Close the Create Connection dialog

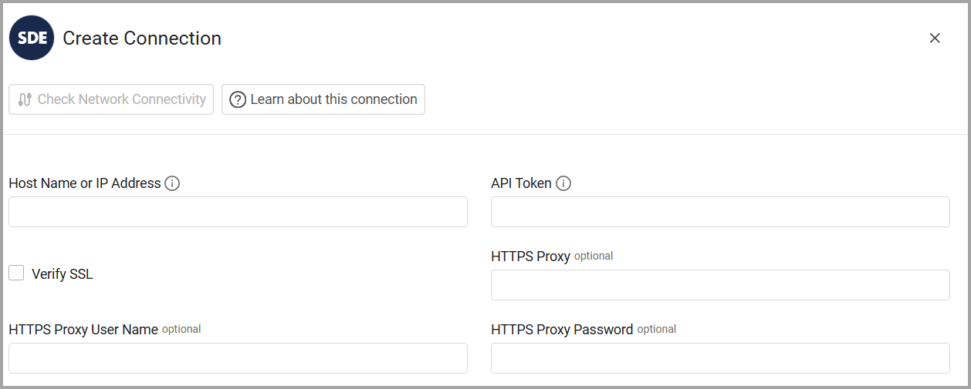coord(935,38)
